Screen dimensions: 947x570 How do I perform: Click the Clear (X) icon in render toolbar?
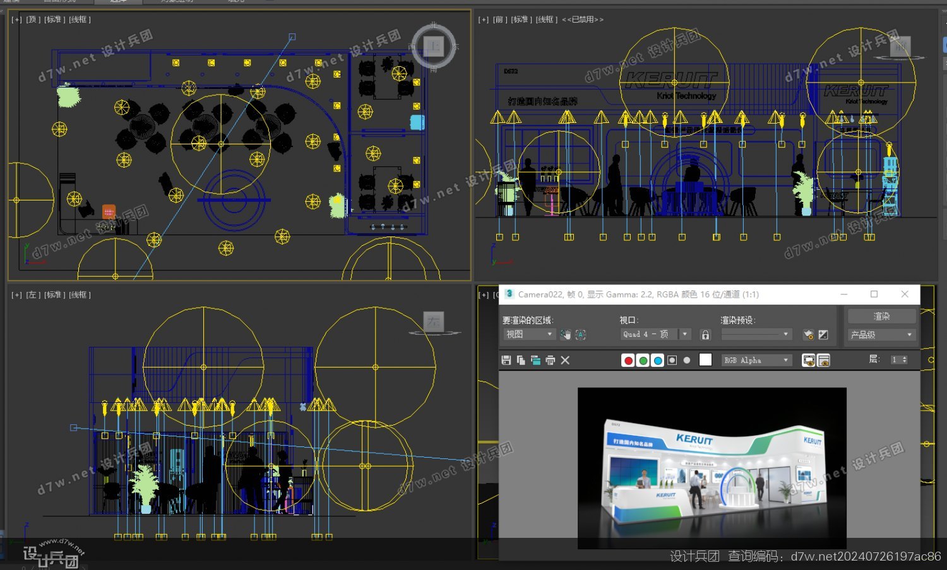[x=565, y=360]
